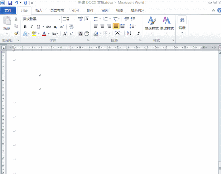
Task: Click the 粘贴 paste button
Action: [7, 25]
